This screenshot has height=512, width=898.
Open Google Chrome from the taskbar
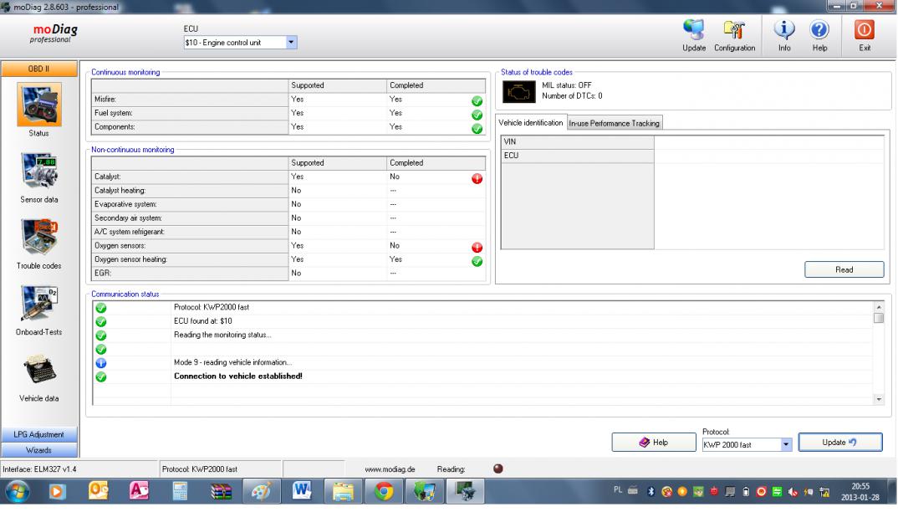384,491
